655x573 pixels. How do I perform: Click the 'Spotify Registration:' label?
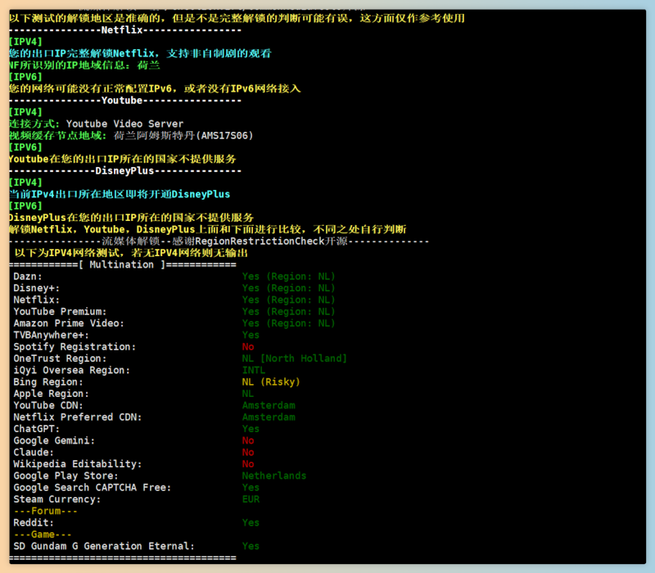point(75,346)
